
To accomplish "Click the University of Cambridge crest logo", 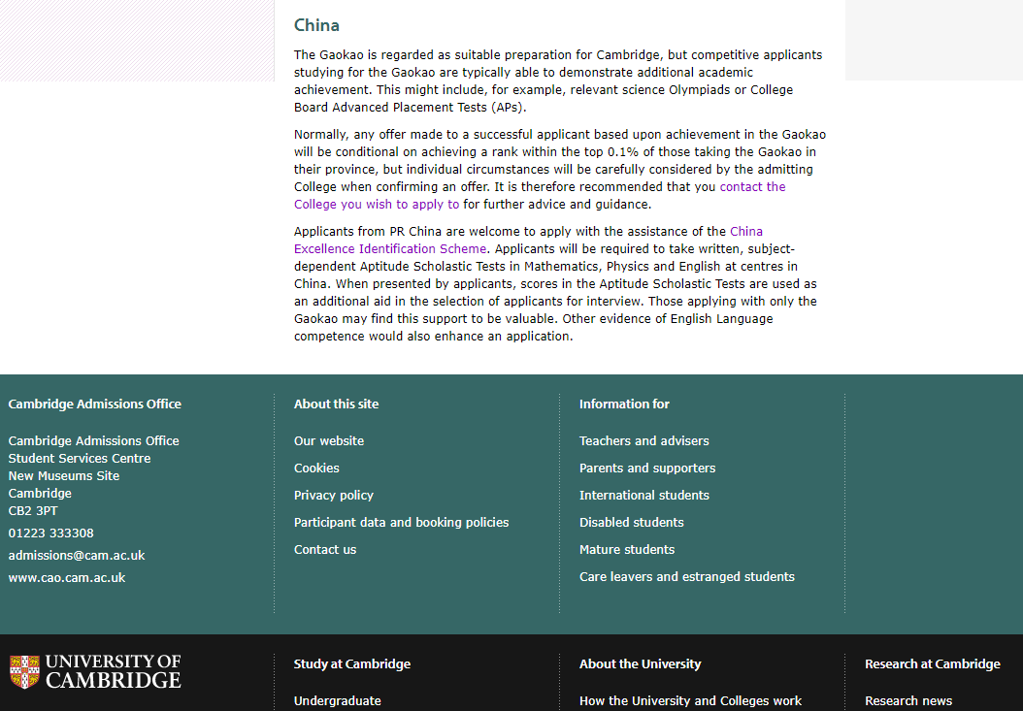I will pyautogui.click(x=95, y=672).
